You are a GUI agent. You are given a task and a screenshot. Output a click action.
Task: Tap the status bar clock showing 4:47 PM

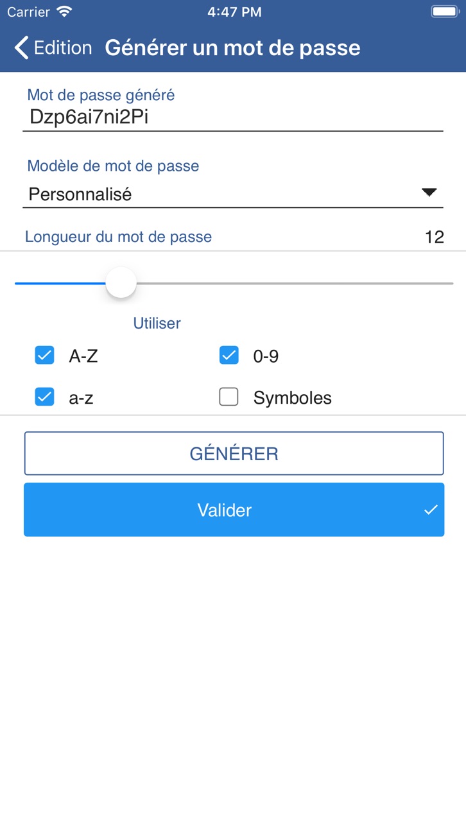click(234, 12)
